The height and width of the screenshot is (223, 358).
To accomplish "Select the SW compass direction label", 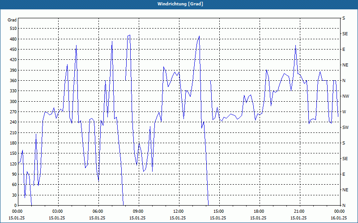I will 345,128.
